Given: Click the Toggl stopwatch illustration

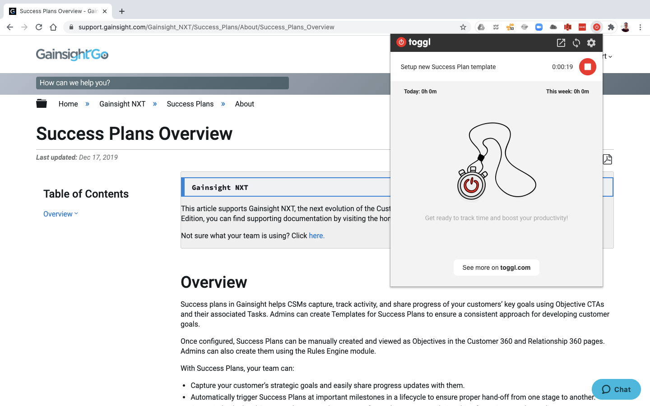Looking at the screenshot, I should point(497,161).
